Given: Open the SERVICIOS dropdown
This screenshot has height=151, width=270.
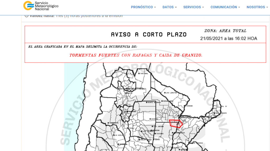Looking at the screenshot, I should tap(193, 7).
